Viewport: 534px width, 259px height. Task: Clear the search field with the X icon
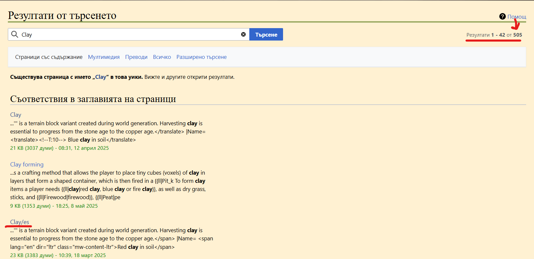(243, 34)
